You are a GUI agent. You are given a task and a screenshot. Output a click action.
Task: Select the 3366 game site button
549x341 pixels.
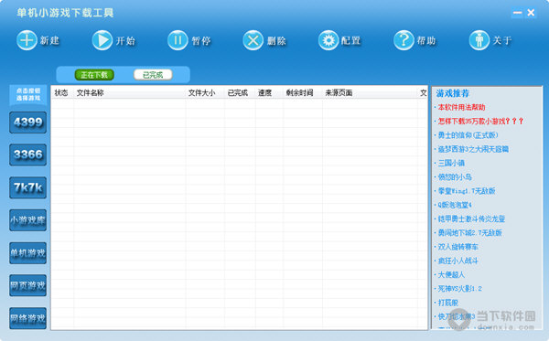click(28, 155)
